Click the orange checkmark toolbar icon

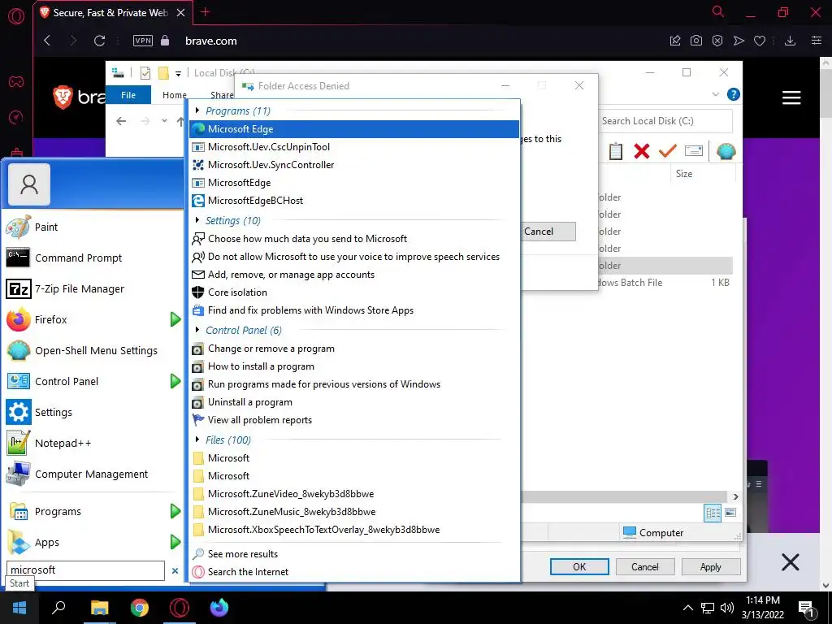(x=668, y=151)
